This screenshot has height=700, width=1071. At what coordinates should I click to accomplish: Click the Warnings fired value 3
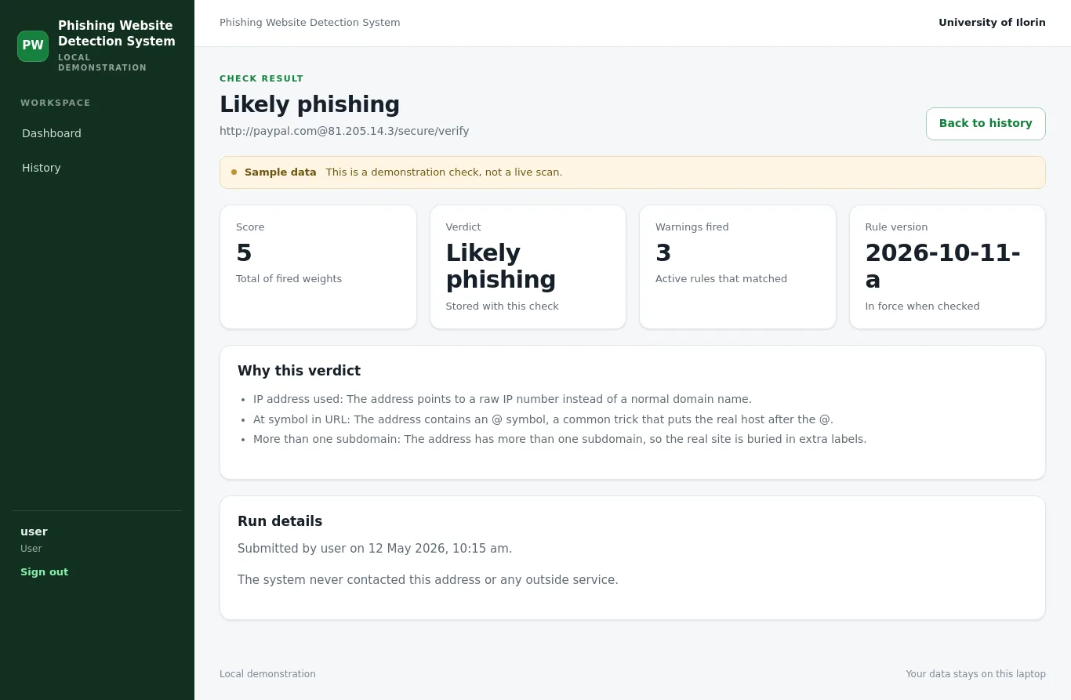663,252
